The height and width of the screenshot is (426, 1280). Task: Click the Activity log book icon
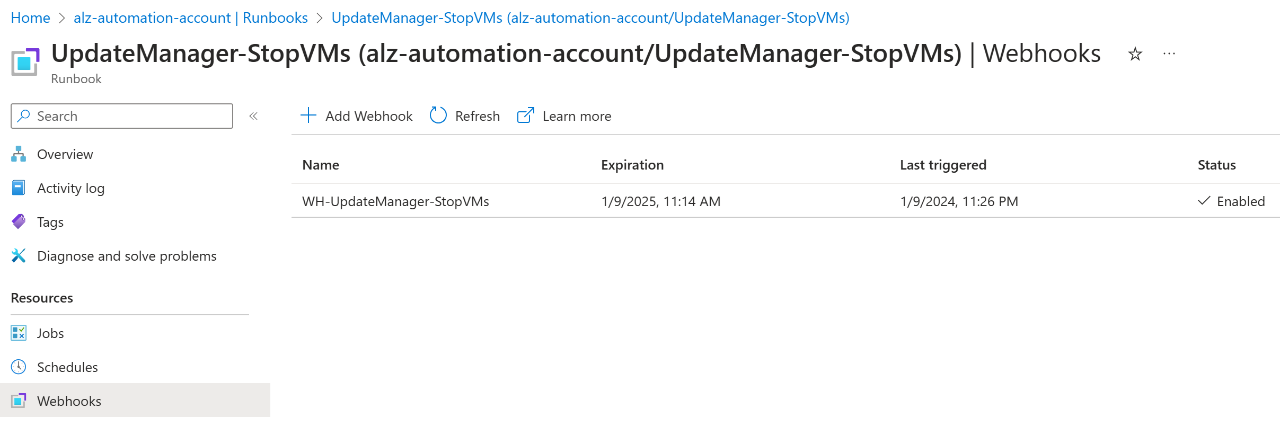[x=19, y=188]
